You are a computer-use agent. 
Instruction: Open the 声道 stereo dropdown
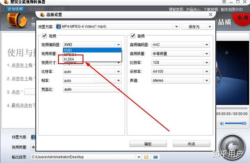[181, 81]
